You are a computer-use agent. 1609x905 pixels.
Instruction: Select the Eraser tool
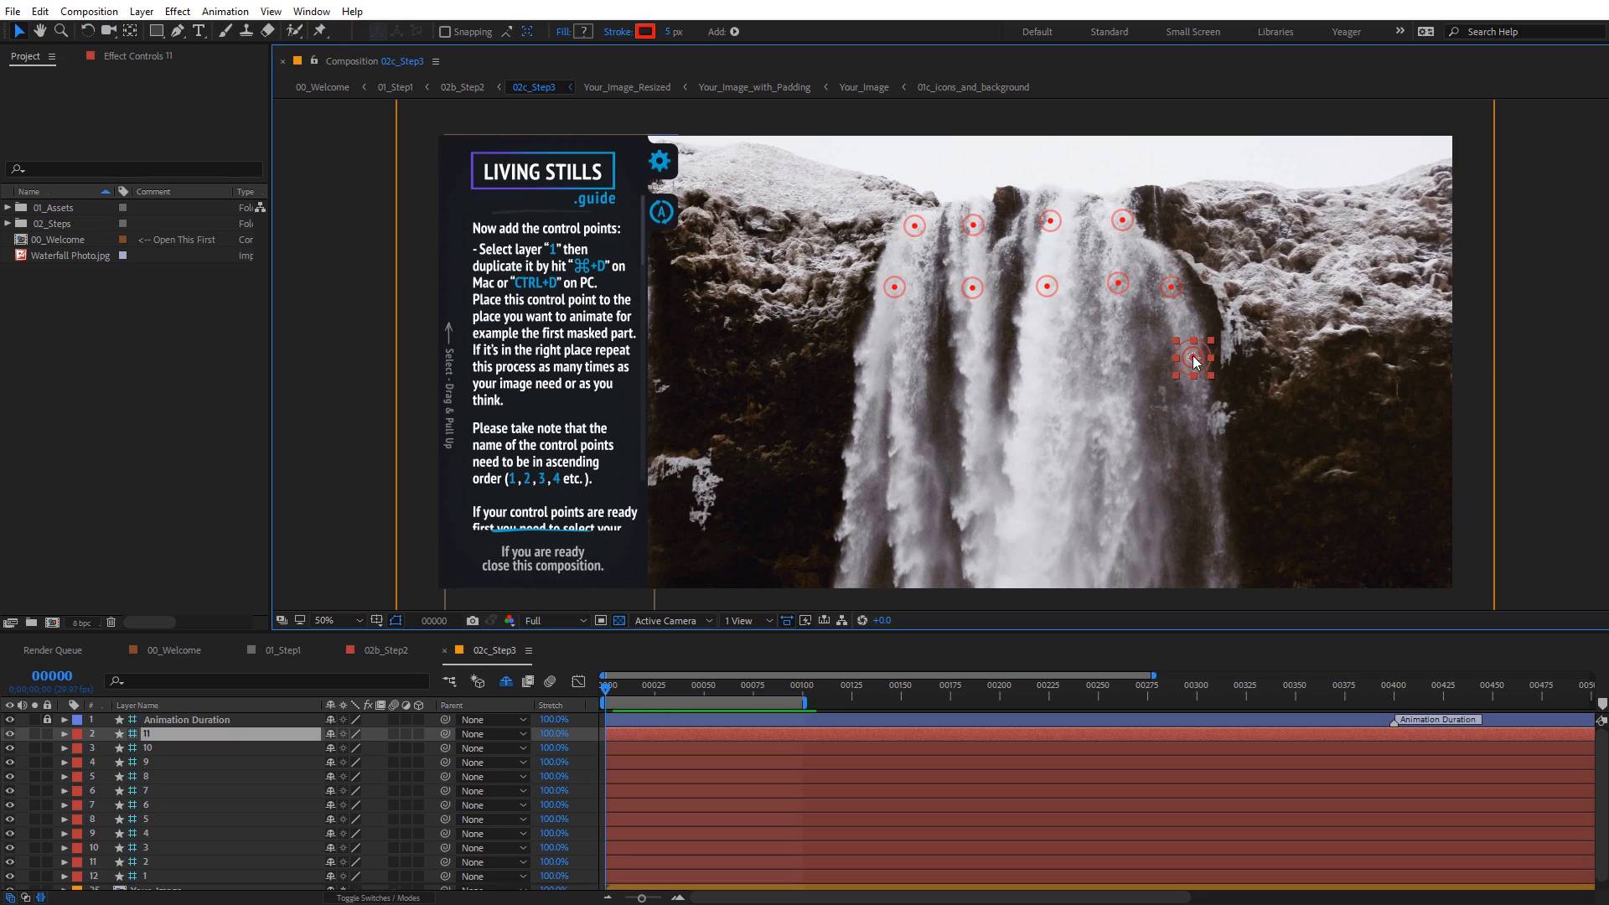267,31
